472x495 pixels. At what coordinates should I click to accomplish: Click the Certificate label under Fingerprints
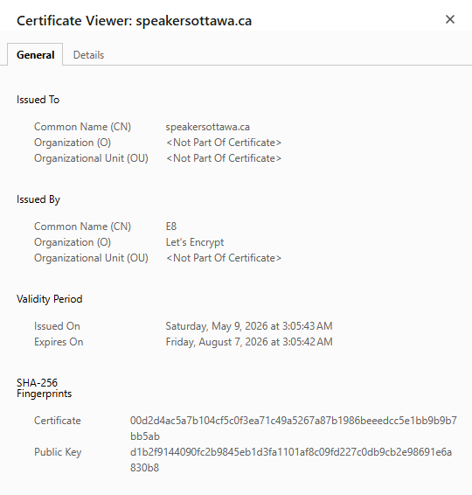(58, 421)
